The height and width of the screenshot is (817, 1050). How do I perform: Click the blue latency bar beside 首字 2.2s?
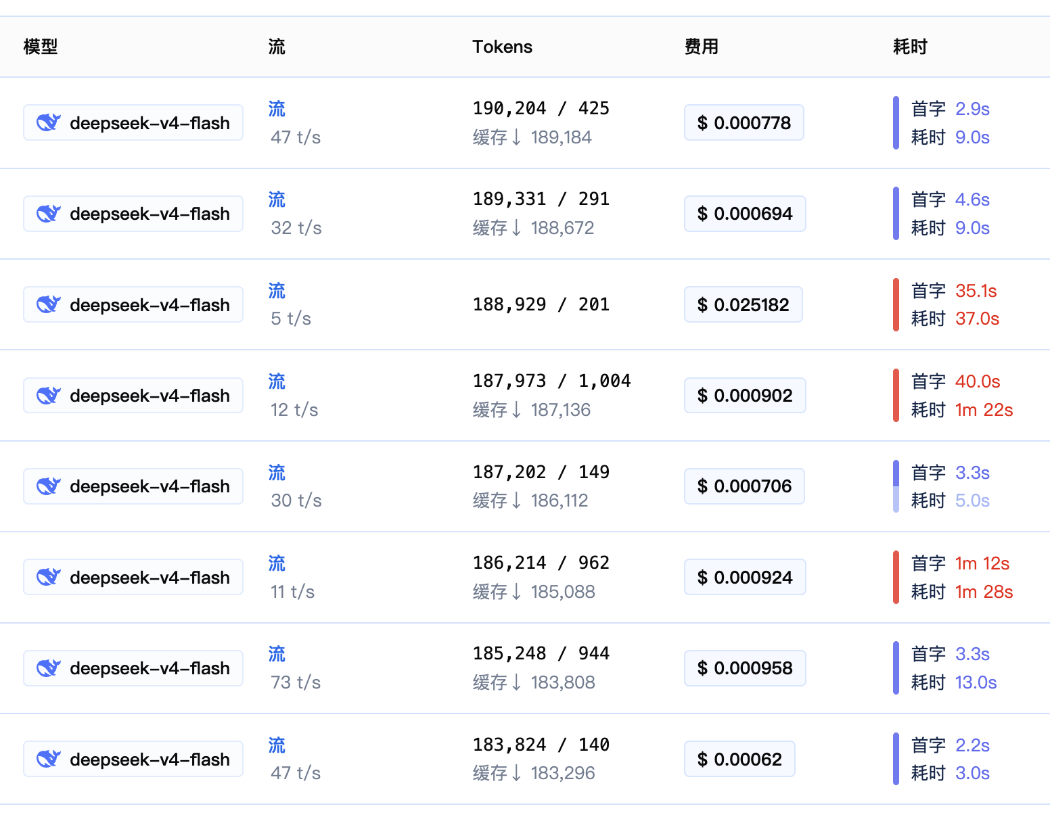tap(896, 759)
